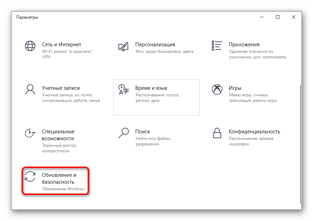Screen dimensions: 313x221
Task: Click the text 'Распознавание голоса, регион, дата'
Action: pyautogui.click(x=157, y=98)
